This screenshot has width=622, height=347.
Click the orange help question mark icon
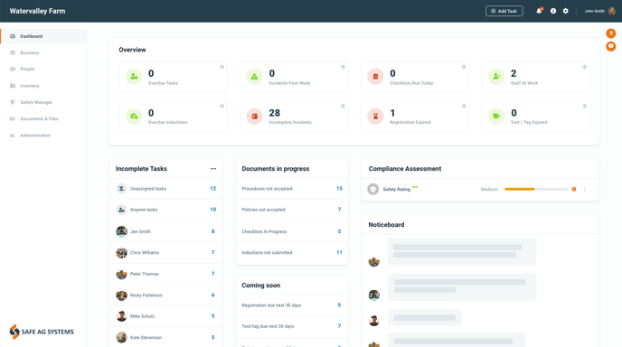pos(610,33)
